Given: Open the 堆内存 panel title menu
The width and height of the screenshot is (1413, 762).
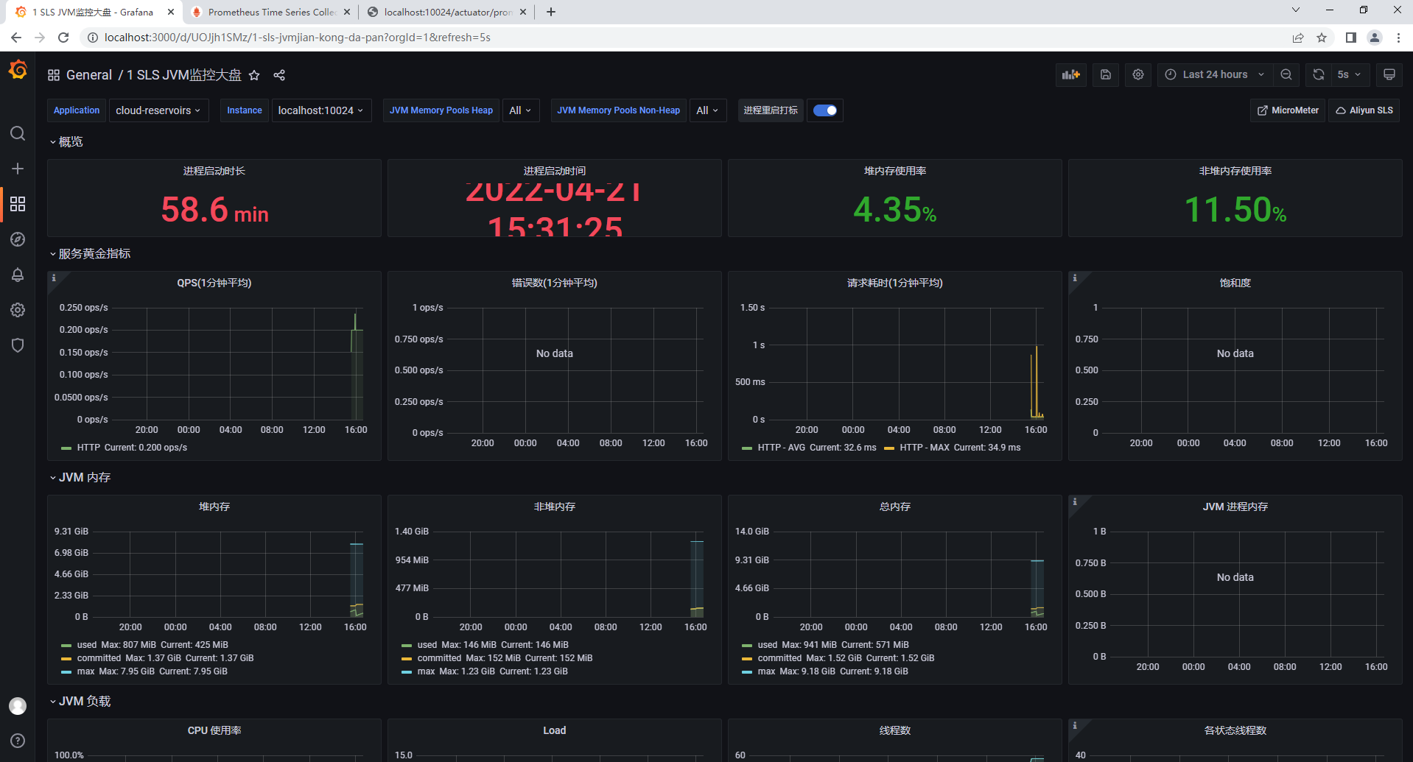Looking at the screenshot, I should 214,507.
